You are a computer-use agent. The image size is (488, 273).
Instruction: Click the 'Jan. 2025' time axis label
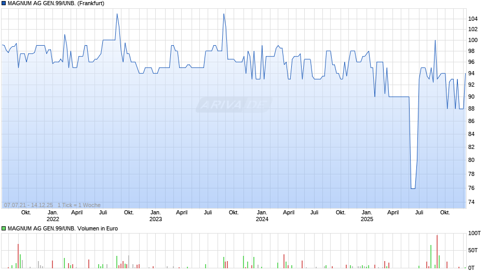367,216
